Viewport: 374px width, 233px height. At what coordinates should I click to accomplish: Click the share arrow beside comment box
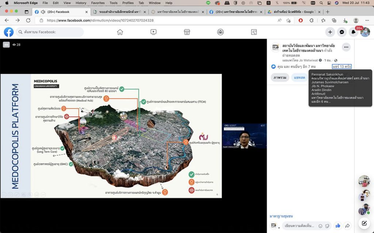(x=347, y=226)
